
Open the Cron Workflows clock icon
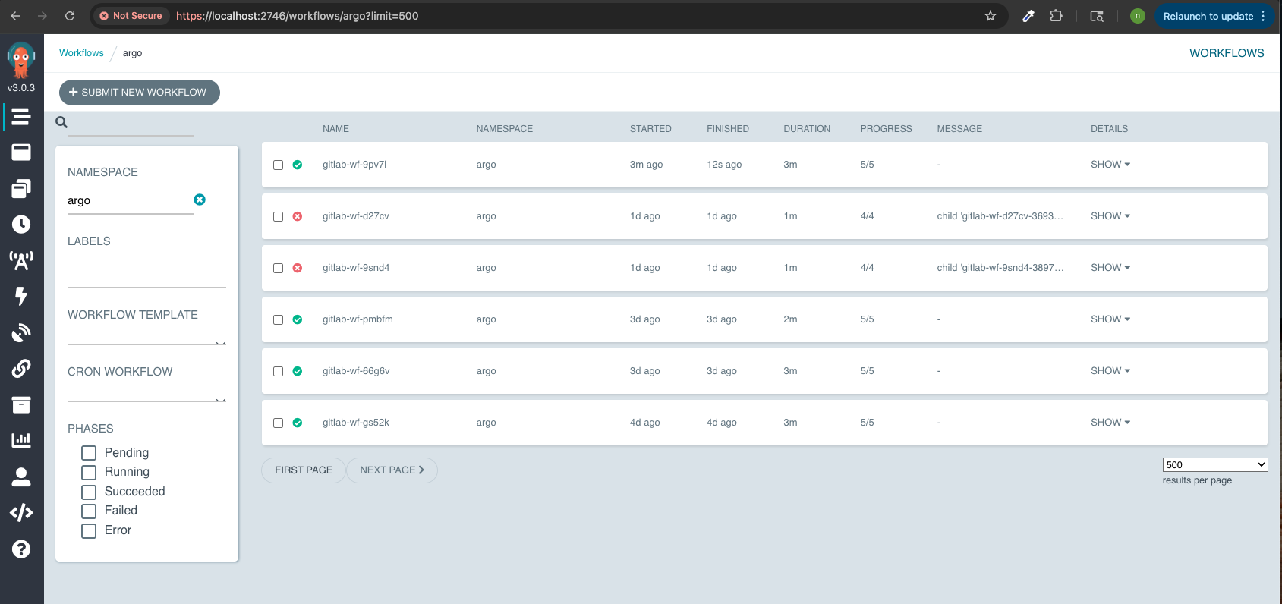21,225
